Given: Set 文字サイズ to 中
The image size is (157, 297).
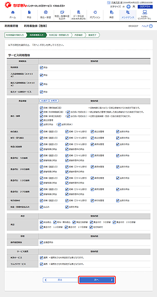Looking at the screenshot, I should (129, 6).
